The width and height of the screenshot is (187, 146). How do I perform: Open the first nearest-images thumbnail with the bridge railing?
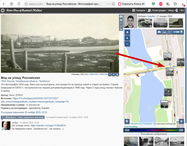point(131,141)
